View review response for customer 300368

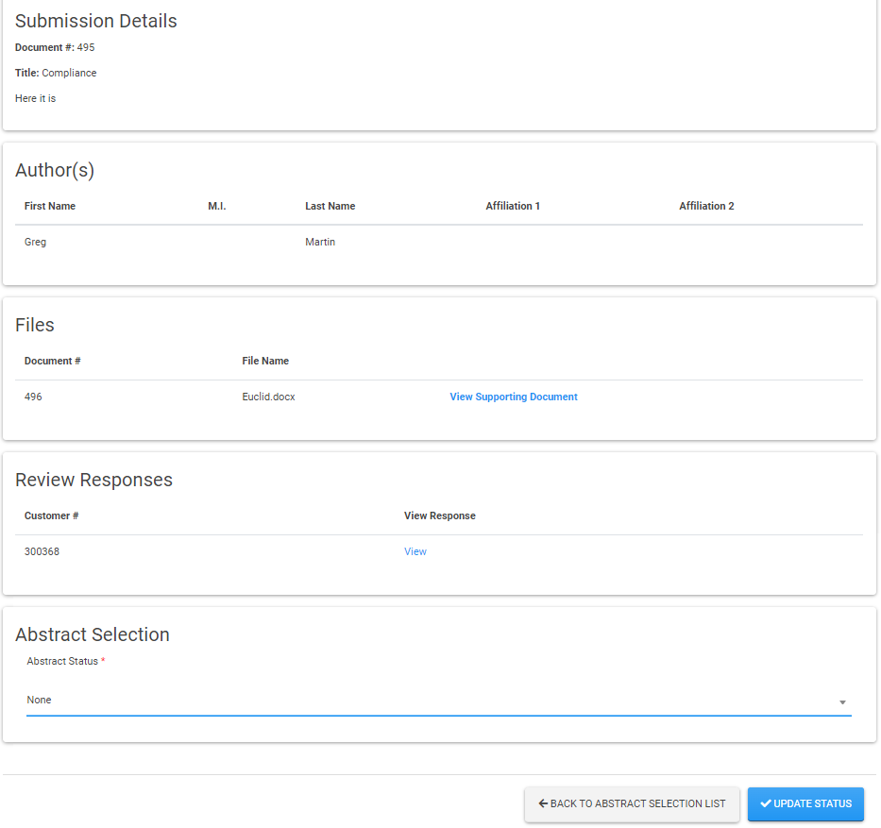pyautogui.click(x=415, y=551)
